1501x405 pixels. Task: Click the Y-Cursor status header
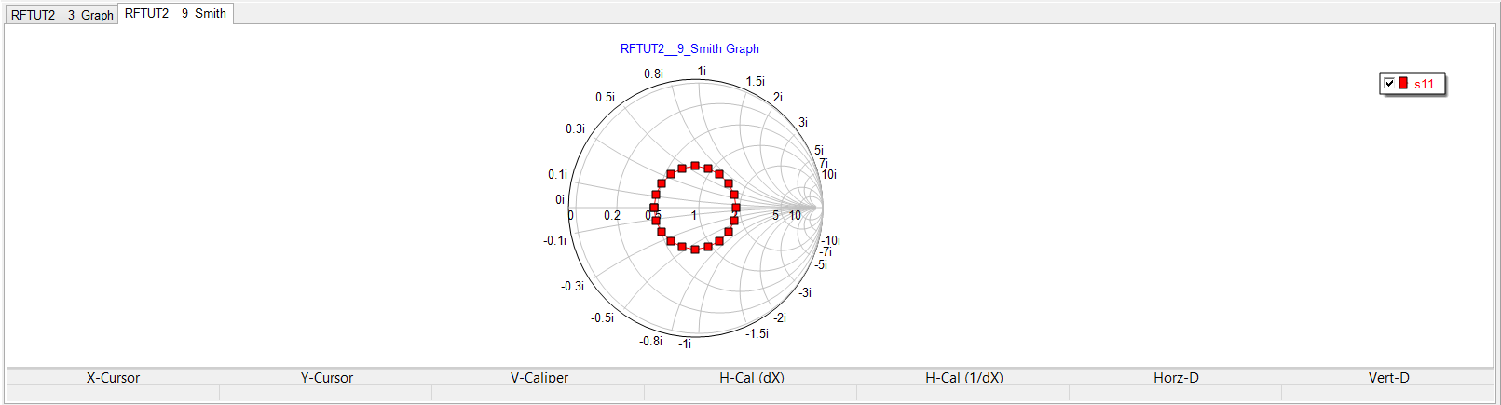point(326,377)
